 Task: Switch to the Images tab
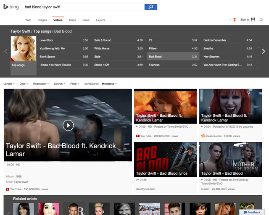(42, 20)
